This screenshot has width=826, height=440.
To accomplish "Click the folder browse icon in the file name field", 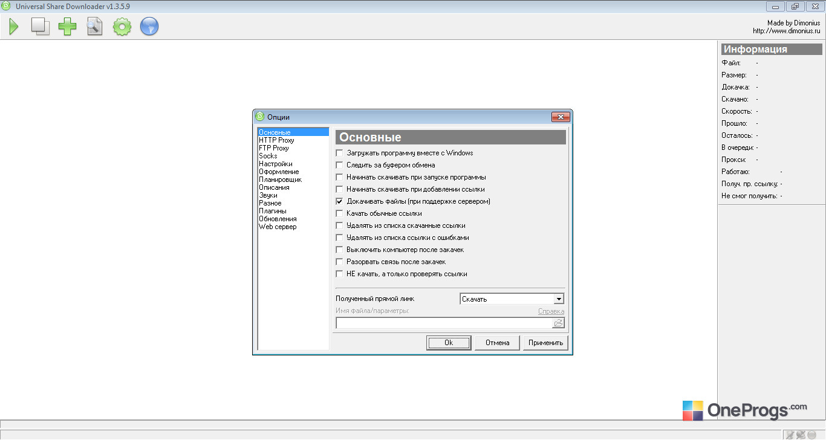I will tap(558, 323).
